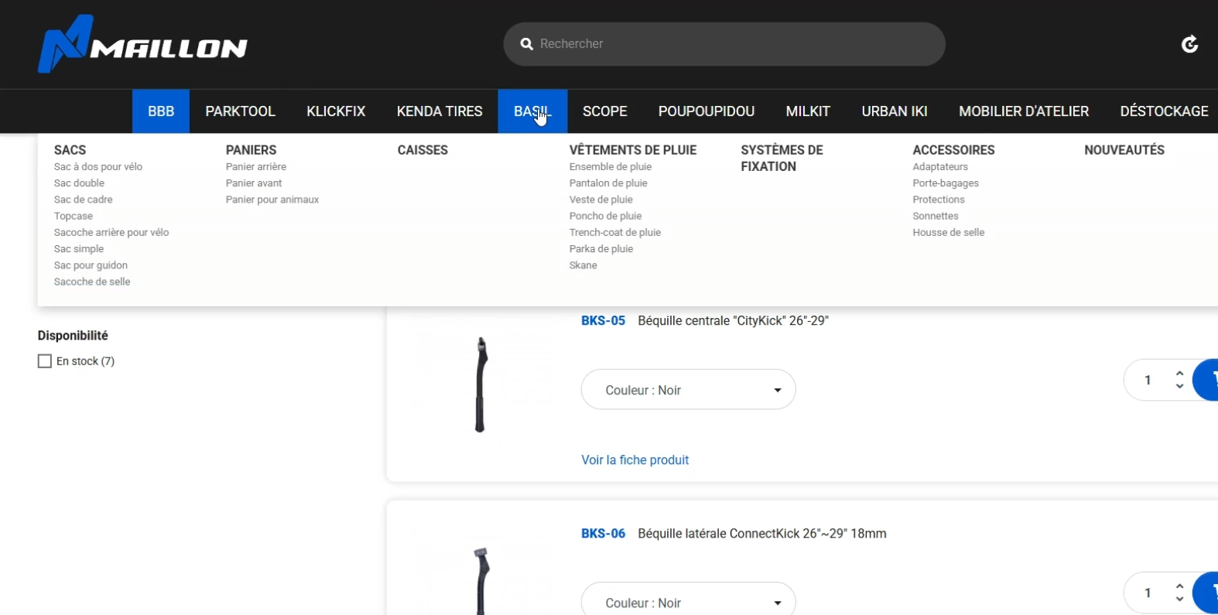
Task: Open Poncho de pluie category
Action: point(606,216)
